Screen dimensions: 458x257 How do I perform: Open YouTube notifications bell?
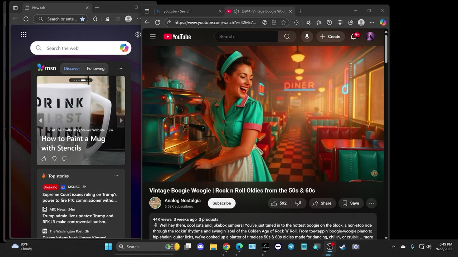coord(353,36)
